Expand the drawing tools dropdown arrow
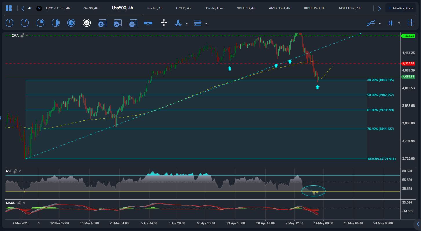The height and width of the screenshot is (231, 421). (187, 23)
